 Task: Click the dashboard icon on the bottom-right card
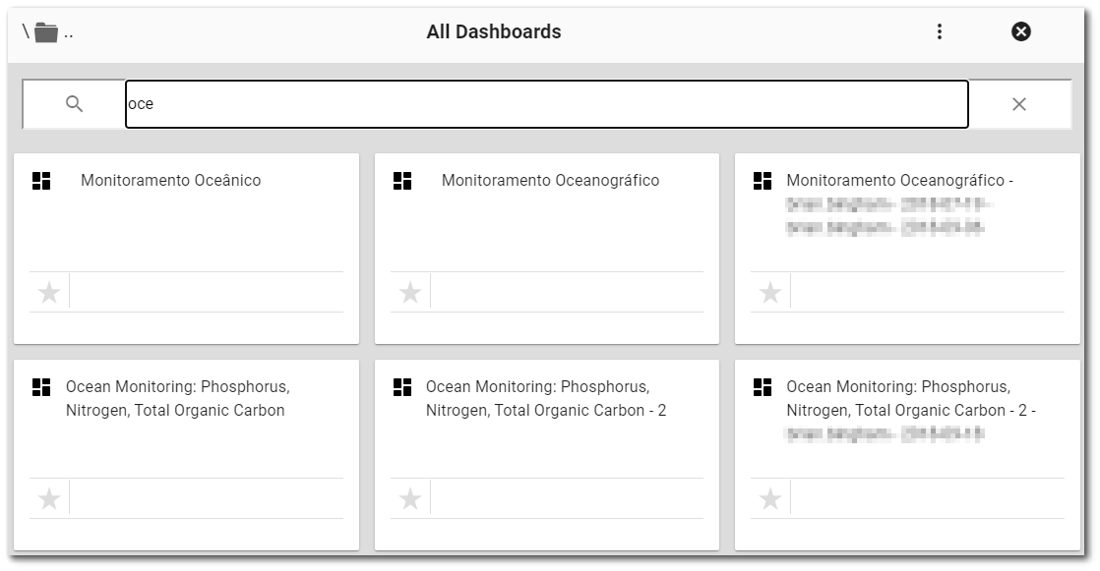[762, 386]
